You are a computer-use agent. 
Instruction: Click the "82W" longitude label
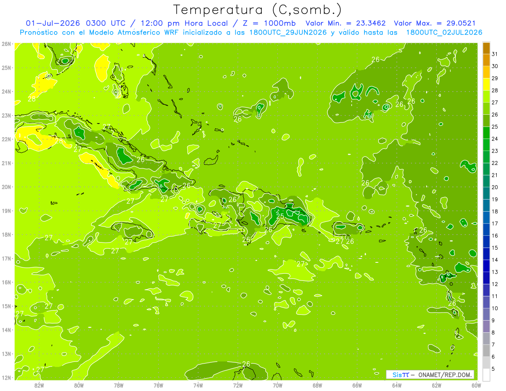(x=39, y=385)
